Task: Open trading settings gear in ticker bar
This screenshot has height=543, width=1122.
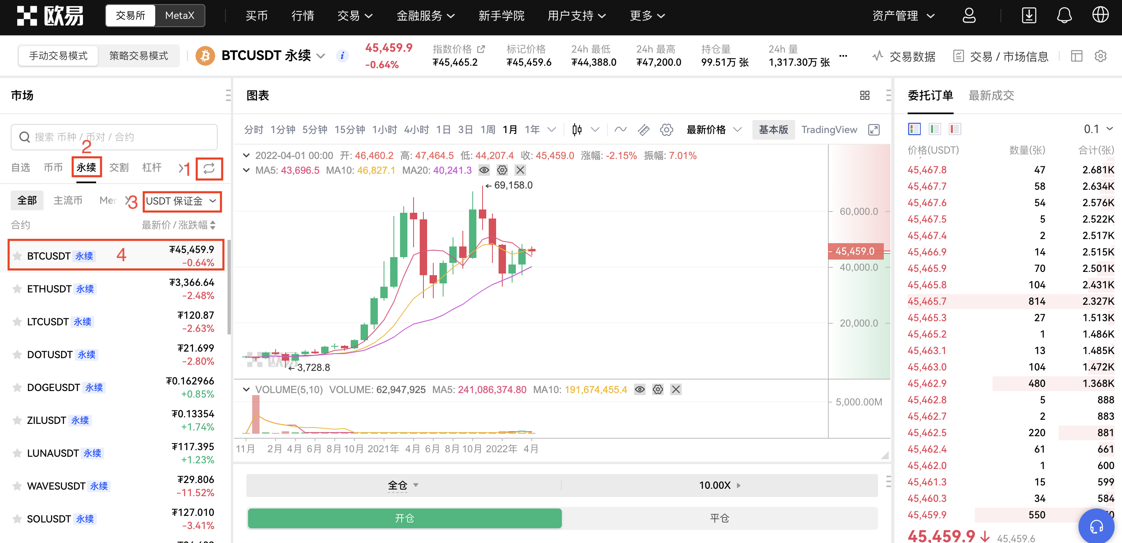Action: 1100,56
